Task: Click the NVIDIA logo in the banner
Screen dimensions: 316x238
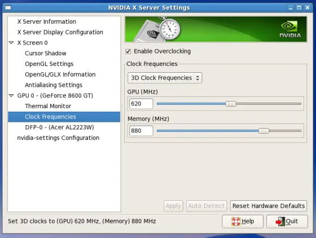Action: [x=290, y=30]
